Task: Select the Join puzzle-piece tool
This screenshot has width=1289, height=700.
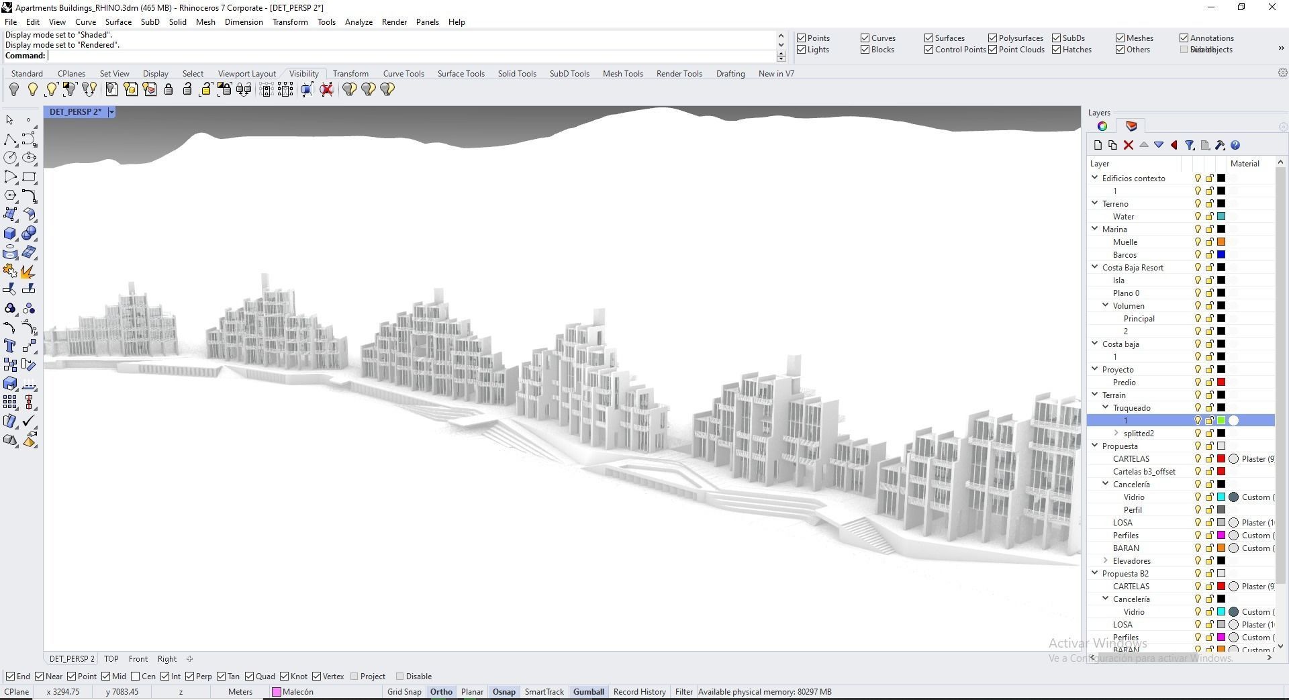Action: click(x=10, y=271)
